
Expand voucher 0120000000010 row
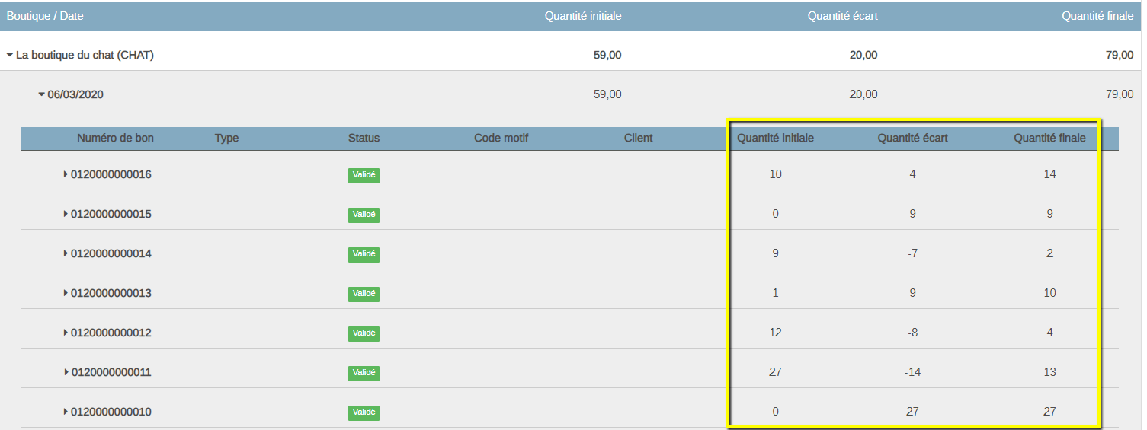(66, 412)
